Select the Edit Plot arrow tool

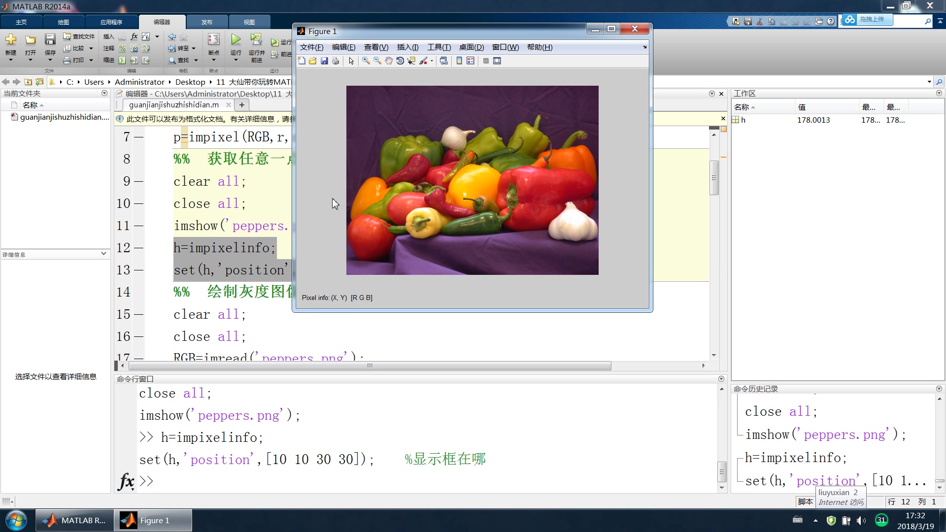(x=351, y=61)
